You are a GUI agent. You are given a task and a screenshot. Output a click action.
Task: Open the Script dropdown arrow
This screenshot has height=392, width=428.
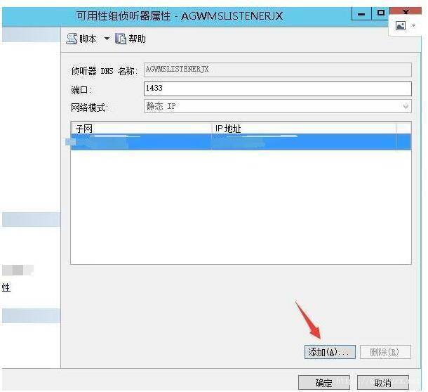[107, 39]
